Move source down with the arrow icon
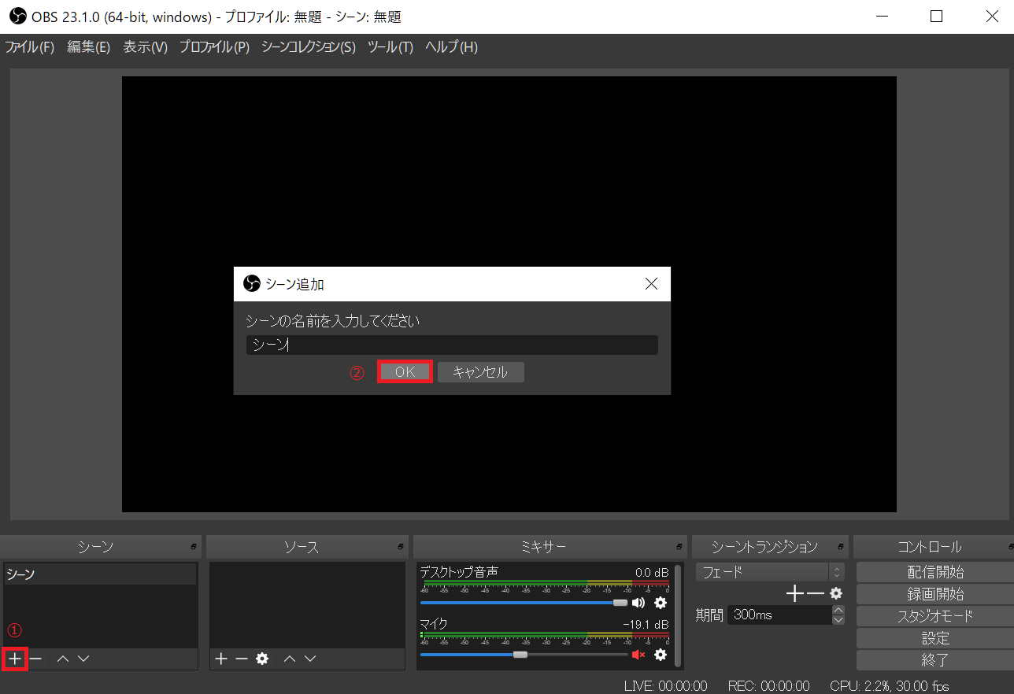1014x694 pixels. (310, 659)
